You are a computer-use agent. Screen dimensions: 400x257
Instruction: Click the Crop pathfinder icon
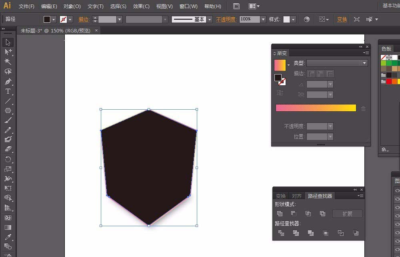[326, 233]
